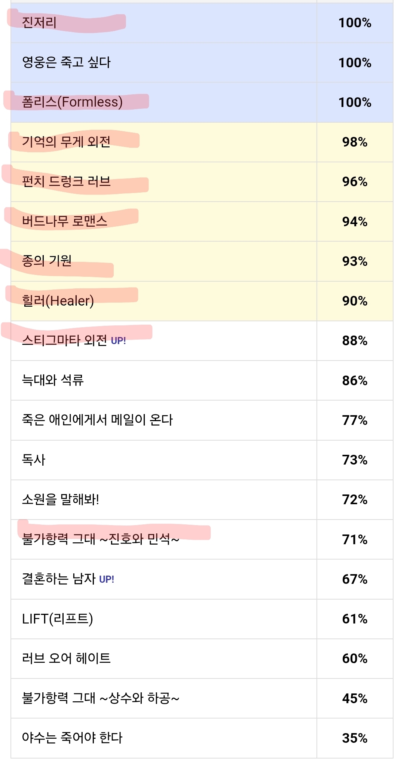Open 버드나무 로맨스 entry

click(x=64, y=221)
